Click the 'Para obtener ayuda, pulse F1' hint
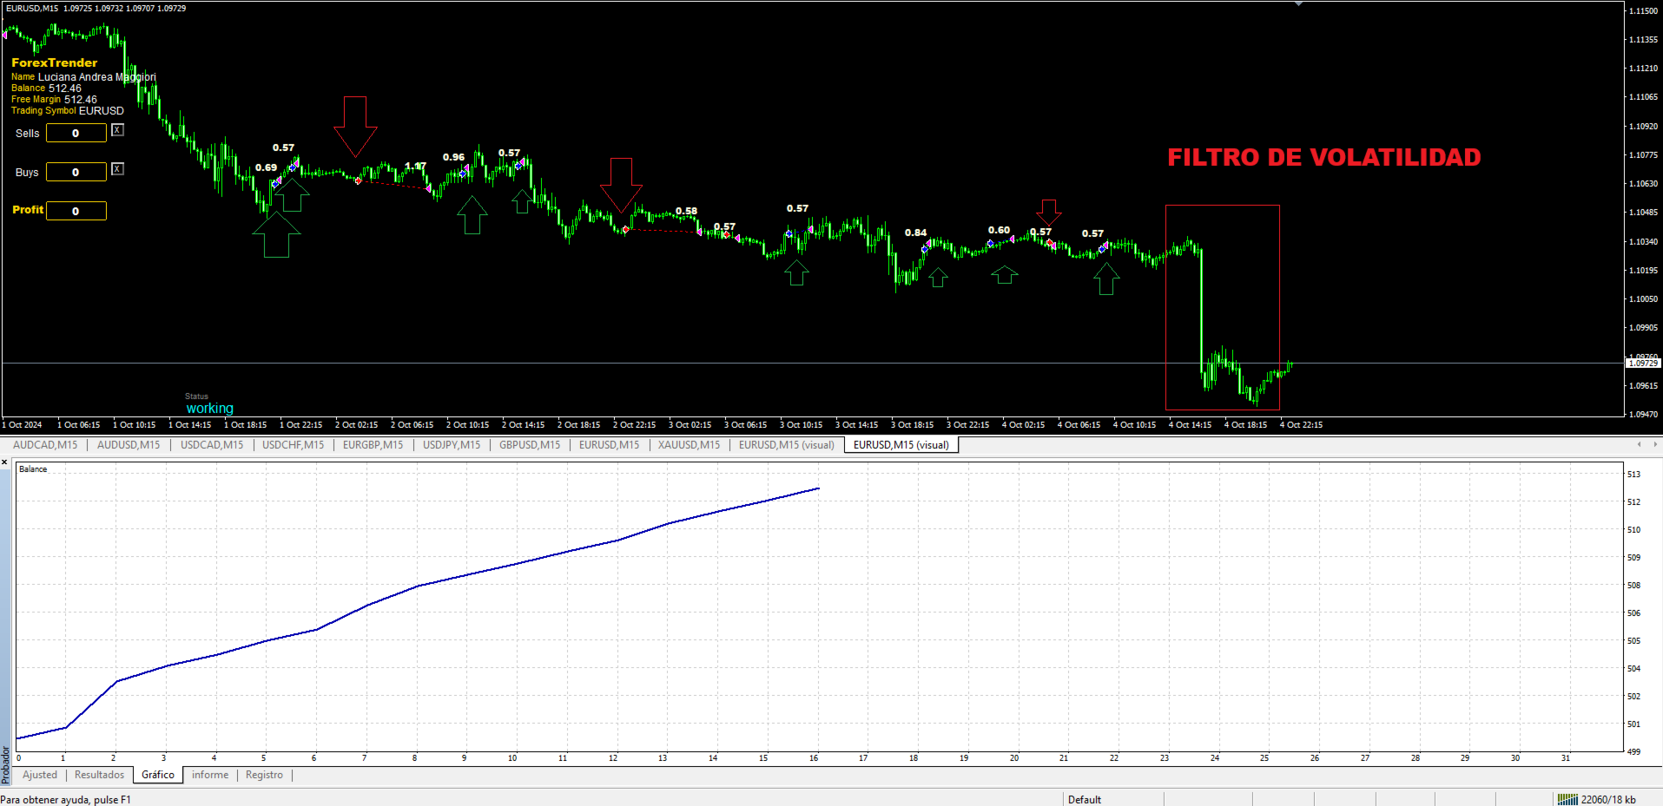The height and width of the screenshot is (806, 1663). 66,799
